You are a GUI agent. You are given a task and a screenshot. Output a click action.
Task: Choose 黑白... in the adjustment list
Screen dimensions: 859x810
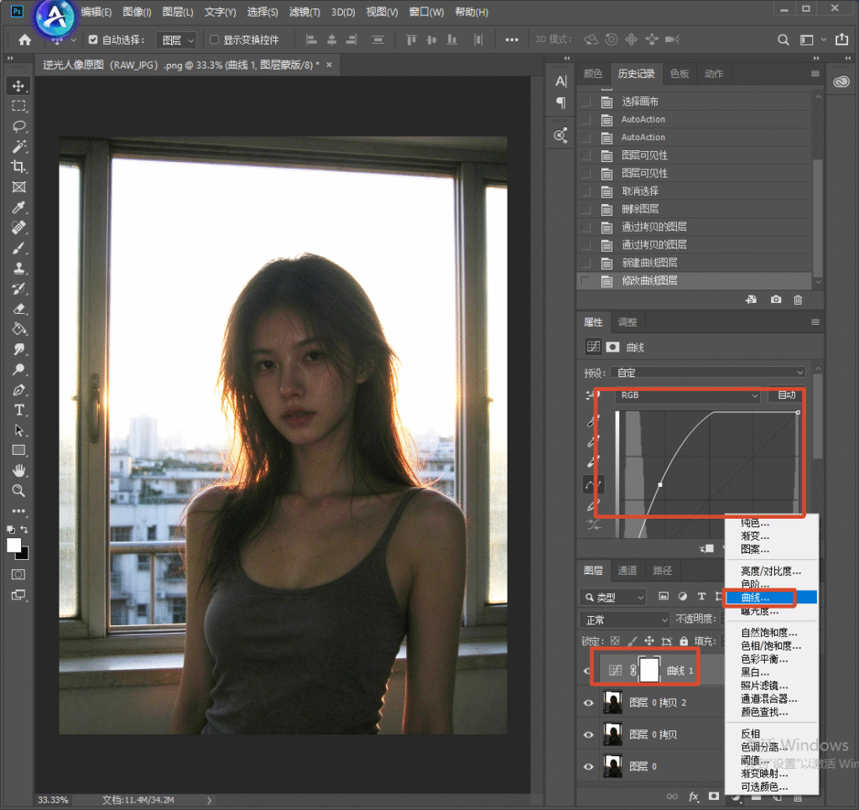coord(771,672)
